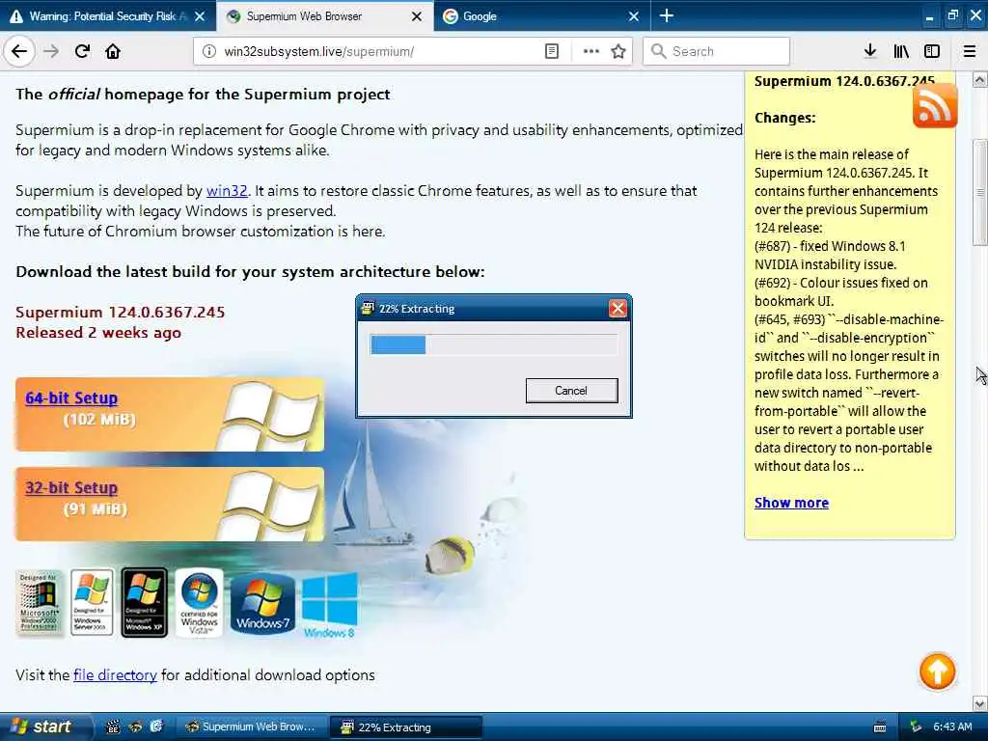Image resolution: width=988 pixels, height=741 pixels.
Task: Click the Windows 8 logo badge
Action: point(329,605)
